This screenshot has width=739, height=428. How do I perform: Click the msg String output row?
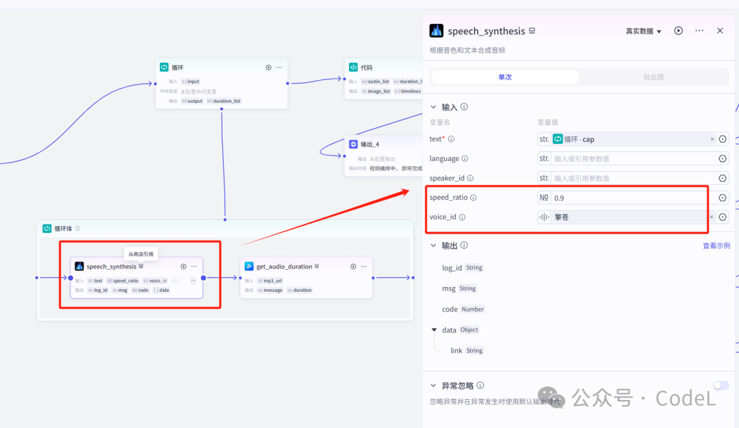click(460, 288)
